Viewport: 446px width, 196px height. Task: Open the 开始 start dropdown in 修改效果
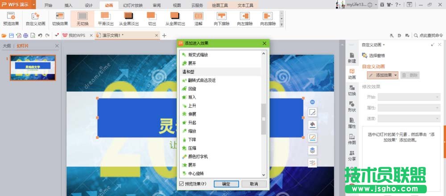coord(409,97)
